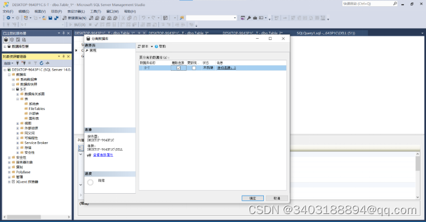Click the quick launch search magnifier icon
The width and height of the screenshot is (426, 222).
point(395,4)
